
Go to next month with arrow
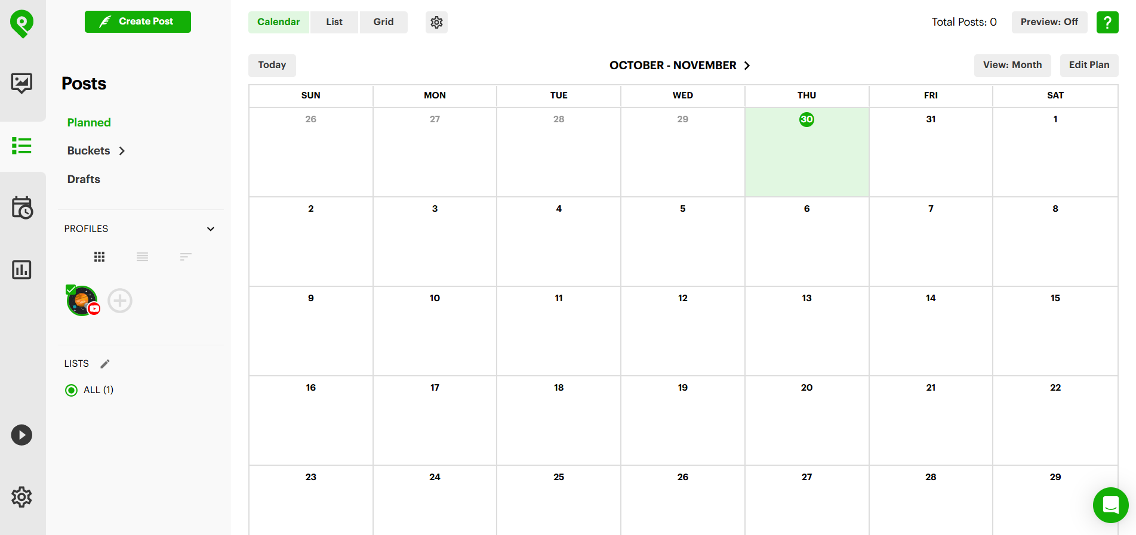click(747, 66)
